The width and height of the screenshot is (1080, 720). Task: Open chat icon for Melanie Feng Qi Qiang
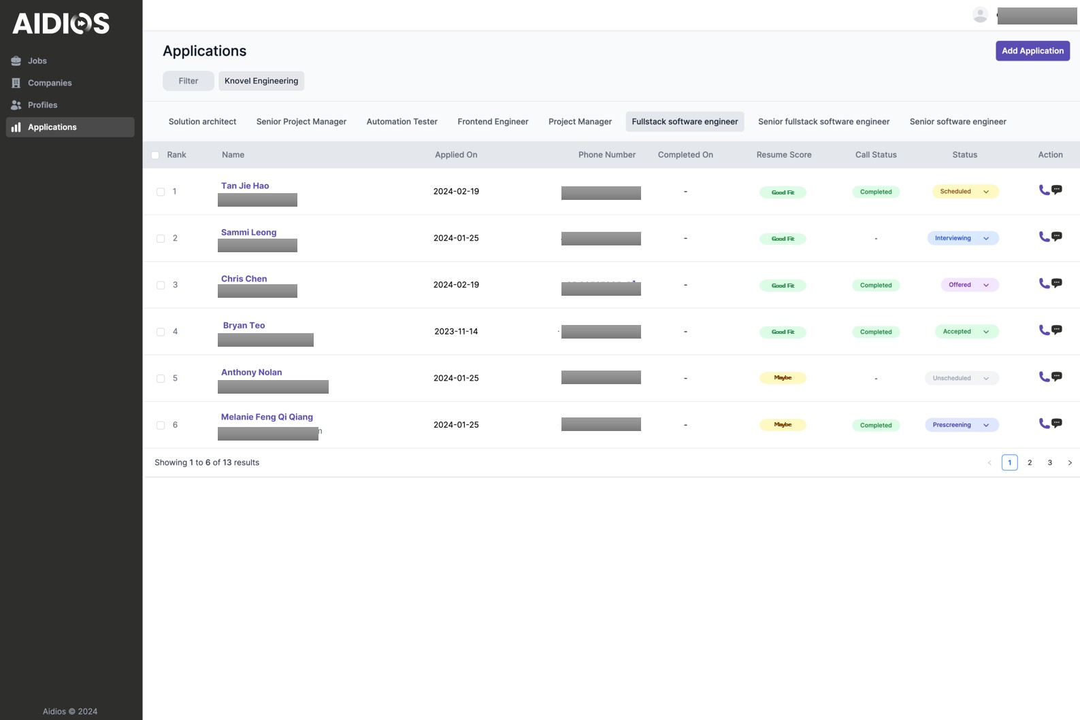(x=1057, y=423)
